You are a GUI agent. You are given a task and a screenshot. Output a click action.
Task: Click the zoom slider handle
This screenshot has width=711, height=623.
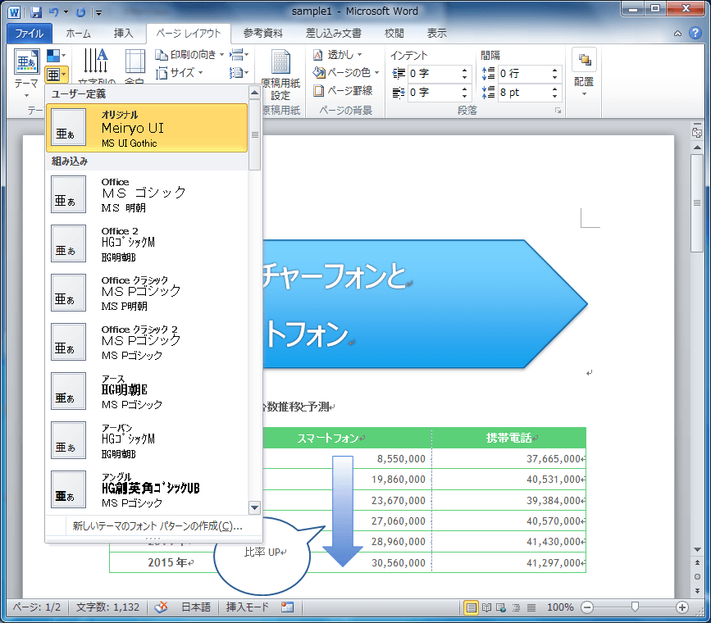point(635,607)
